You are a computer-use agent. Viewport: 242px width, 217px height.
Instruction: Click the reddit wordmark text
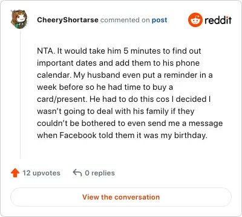point(218,20)
